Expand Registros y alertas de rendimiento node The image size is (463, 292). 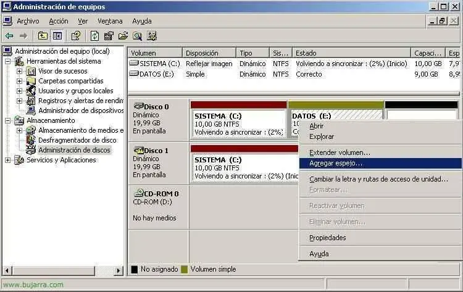[x=20, y=101]
